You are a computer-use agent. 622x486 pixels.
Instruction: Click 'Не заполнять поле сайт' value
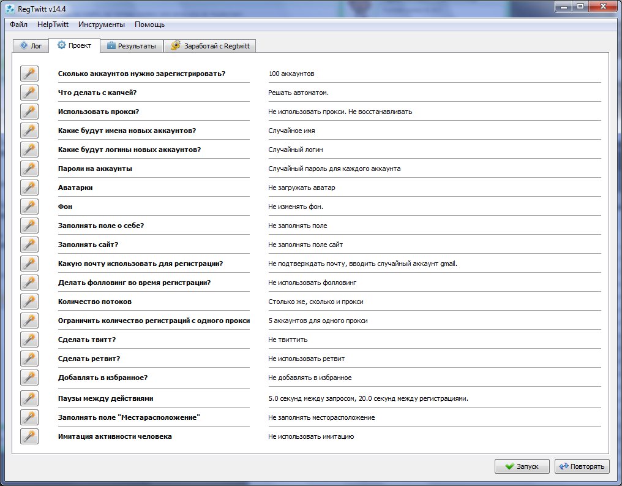point(305,245)
